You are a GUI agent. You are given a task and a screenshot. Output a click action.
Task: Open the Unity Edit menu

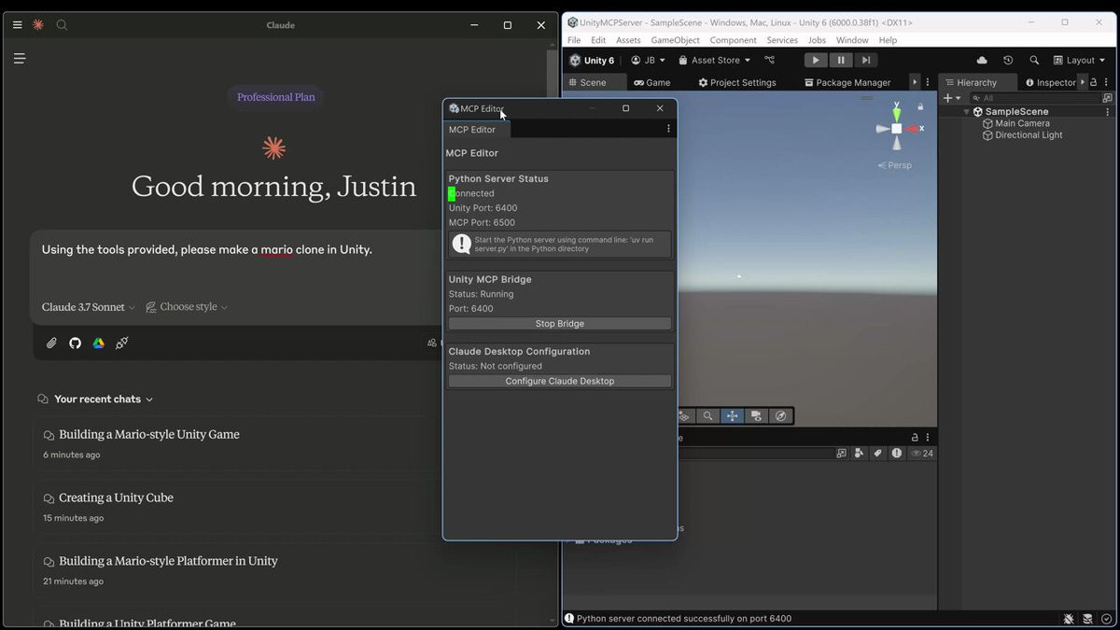598,40
